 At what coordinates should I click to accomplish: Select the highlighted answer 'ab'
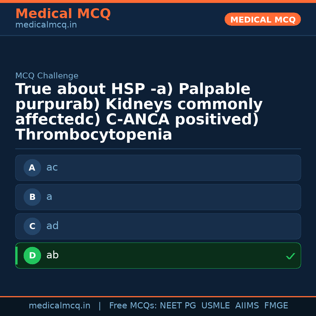pos(158,256)
